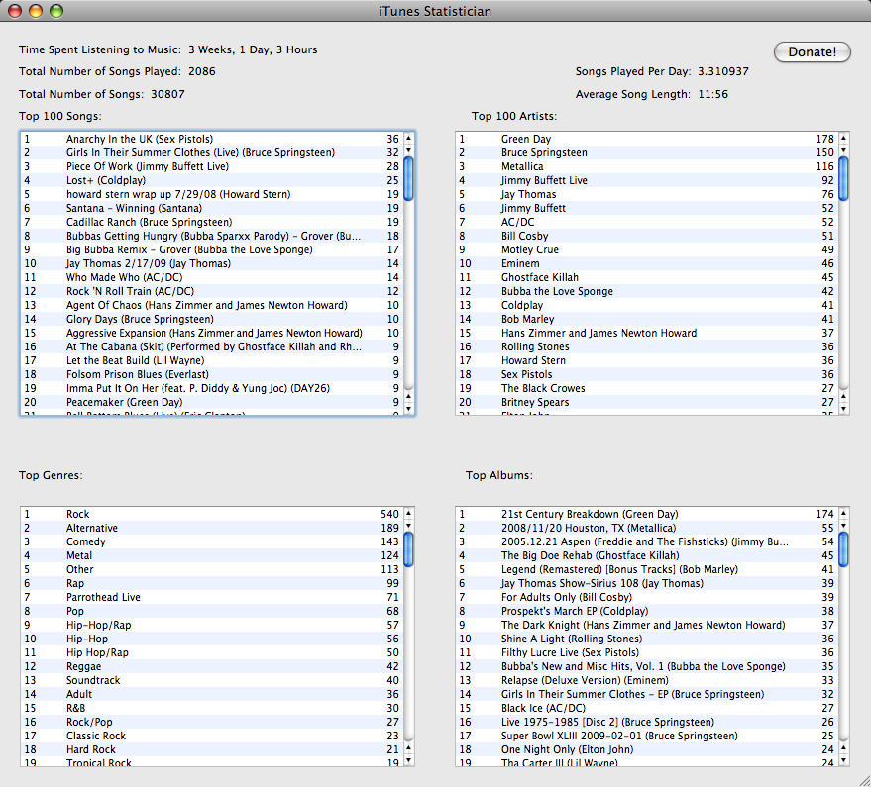Select artist row 'The Black Crowes'
The image size is (871, 787).
(647, 388)
